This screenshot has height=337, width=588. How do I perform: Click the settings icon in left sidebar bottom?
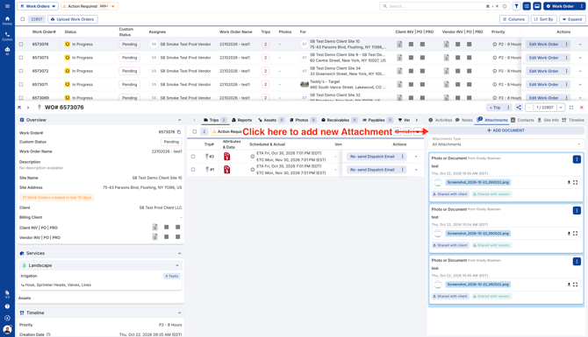(7, 318)
